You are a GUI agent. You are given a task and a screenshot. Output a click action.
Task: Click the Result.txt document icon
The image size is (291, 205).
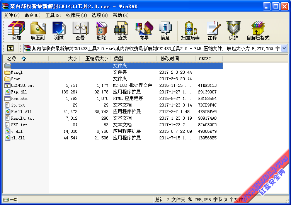pyautogui.click(x=7, y=118)
